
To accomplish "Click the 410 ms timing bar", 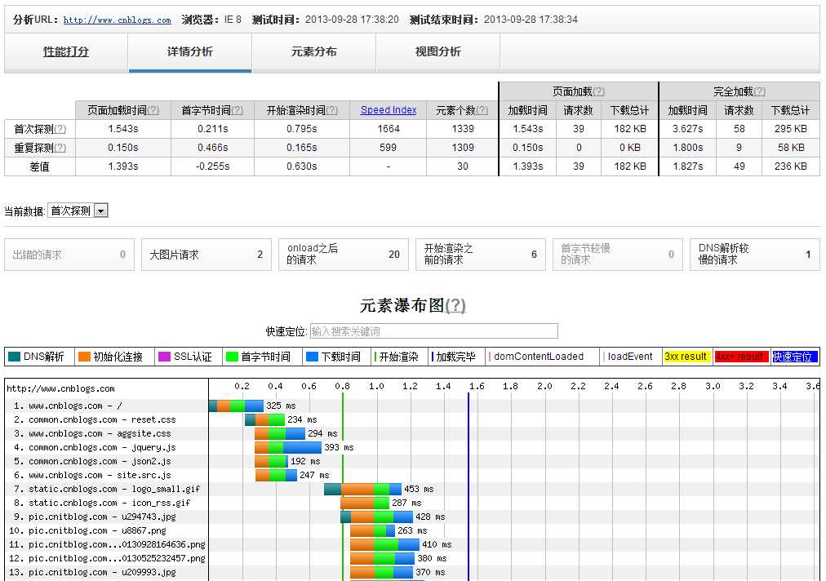I will (384, 544).
